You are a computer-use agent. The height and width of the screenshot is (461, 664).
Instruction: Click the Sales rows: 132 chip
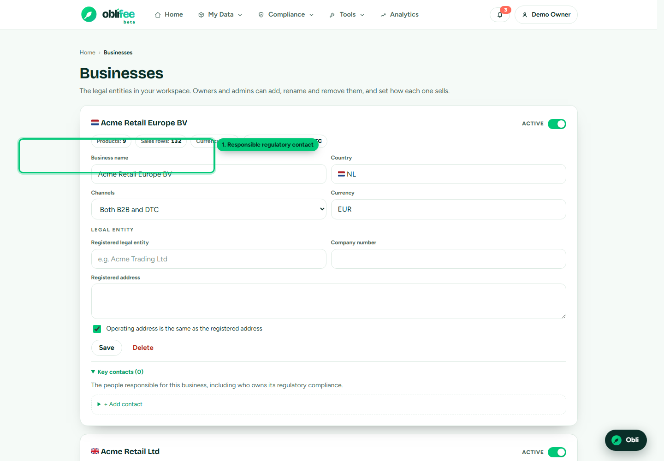click(161, 141)
